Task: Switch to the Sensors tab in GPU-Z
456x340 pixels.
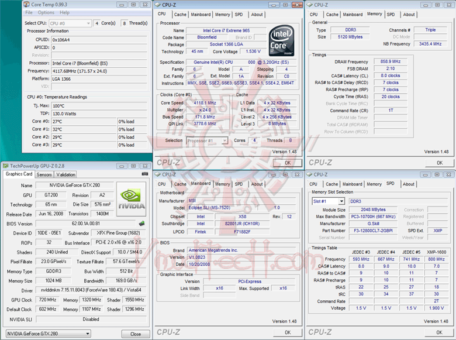Action: click(44, 174)
